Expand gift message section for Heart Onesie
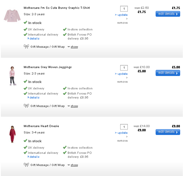This screenshot has height=176, width=185. pos(74,165)
